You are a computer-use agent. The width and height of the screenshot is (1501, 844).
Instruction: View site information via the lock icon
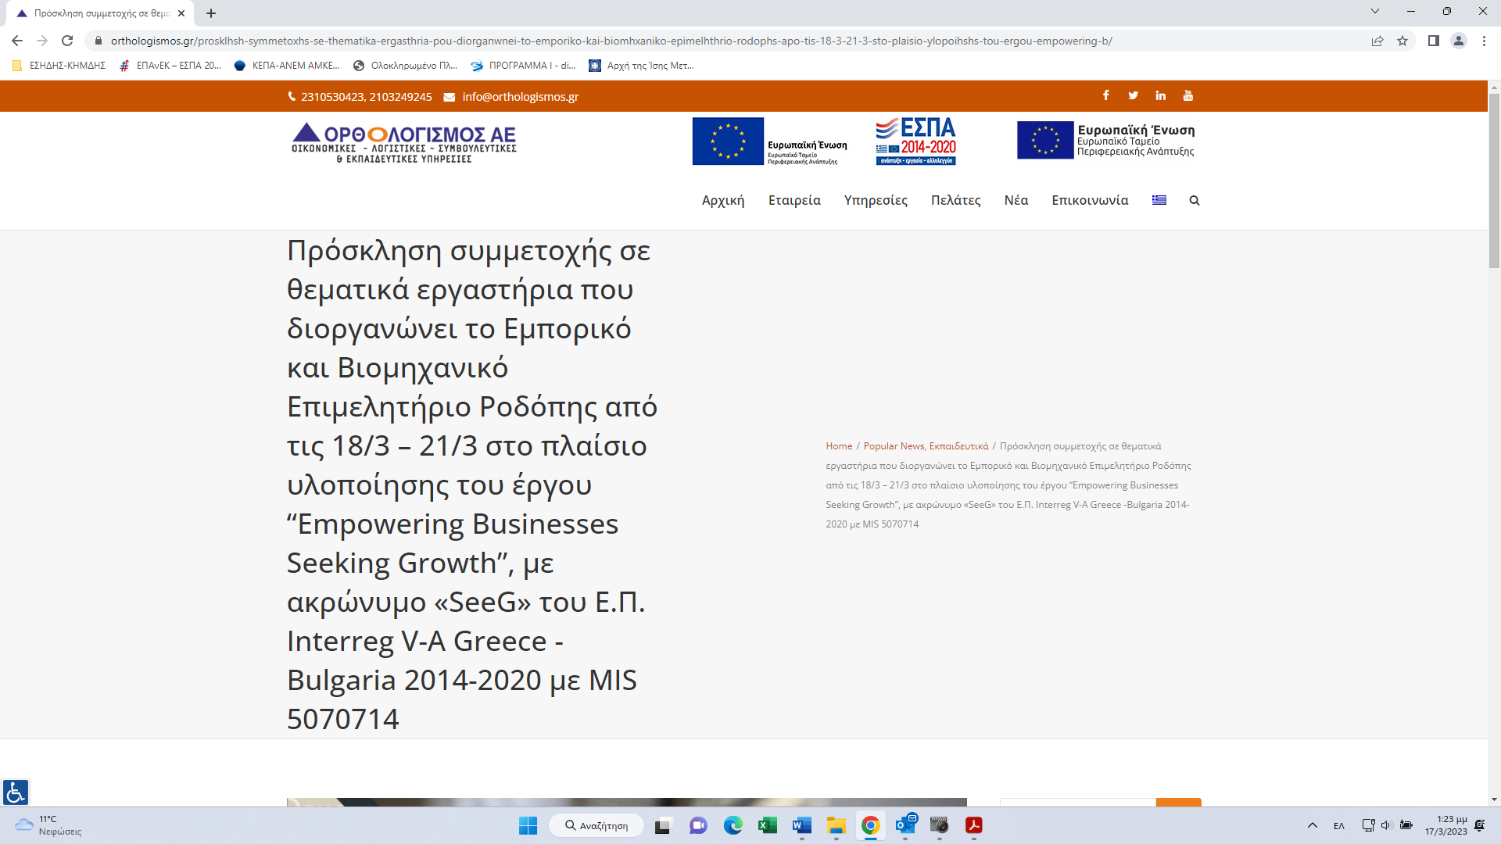pyautogui.click(x=99, y=41)
